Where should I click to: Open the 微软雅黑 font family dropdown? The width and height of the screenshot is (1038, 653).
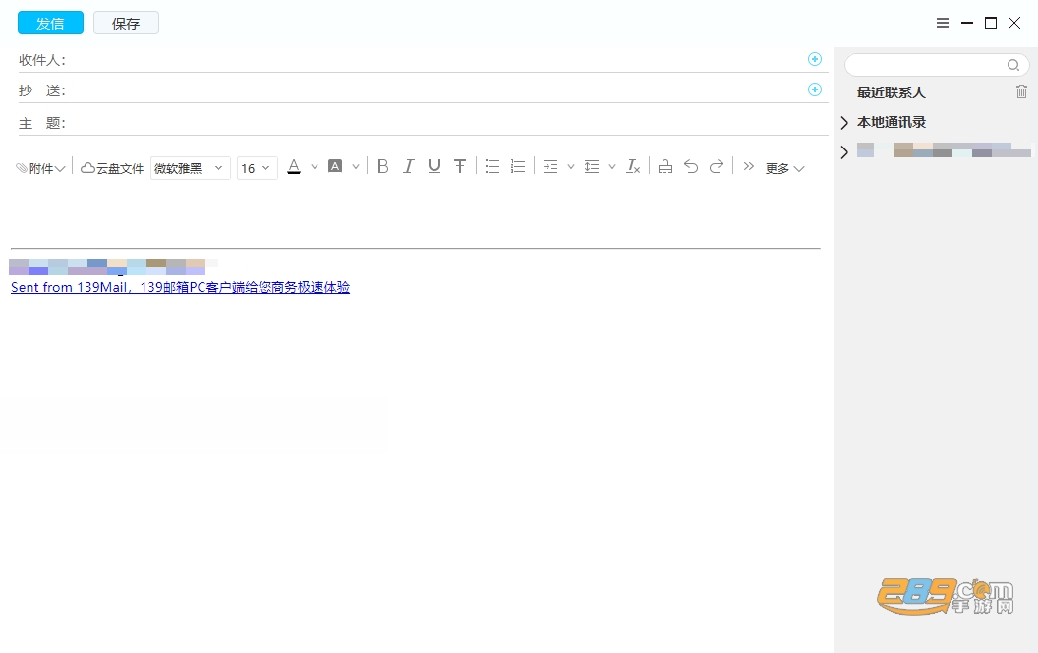pyautogui.click(x=190, y=168)
